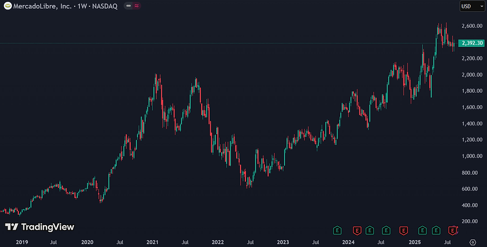Open green earnings marker midway between 2024 and Jul
This screenshot has width=487, height=247.
(x=370, y=230)
